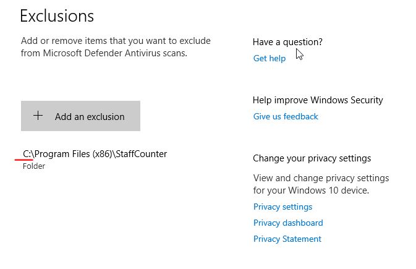Click the plus icon beside Add an exclusion
Image resolution: width=416 pixels, height=269 pixels.
(38, 116)
